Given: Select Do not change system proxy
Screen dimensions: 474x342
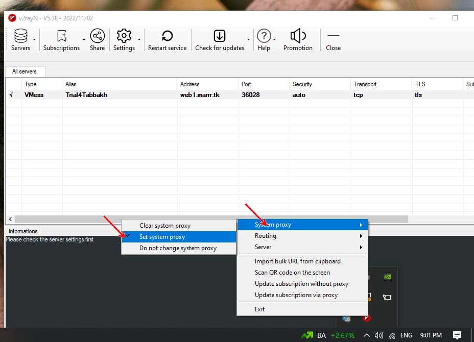Looking at the screenshot, I should click(x=178, y=248).
